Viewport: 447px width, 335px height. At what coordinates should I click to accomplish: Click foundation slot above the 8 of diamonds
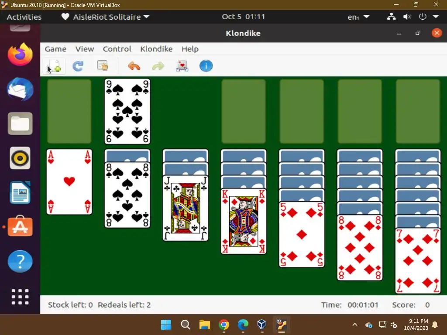tap(360, 111)
